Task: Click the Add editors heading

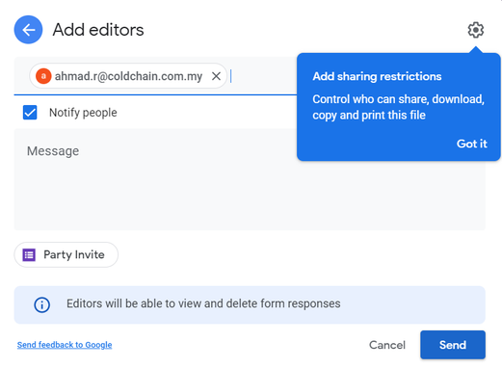Action: point(98,30)
